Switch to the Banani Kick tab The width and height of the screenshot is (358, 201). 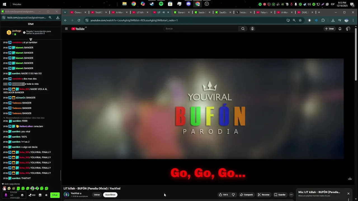pyautogui.click(x=181, y=12)
